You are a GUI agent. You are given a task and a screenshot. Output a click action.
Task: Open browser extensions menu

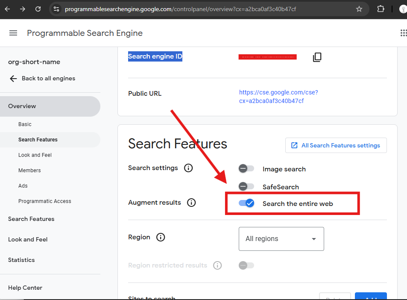381,9
